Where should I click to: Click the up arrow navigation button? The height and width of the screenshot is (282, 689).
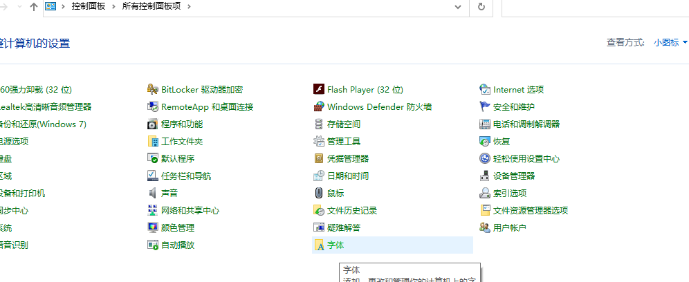click(x=34, y=6)
